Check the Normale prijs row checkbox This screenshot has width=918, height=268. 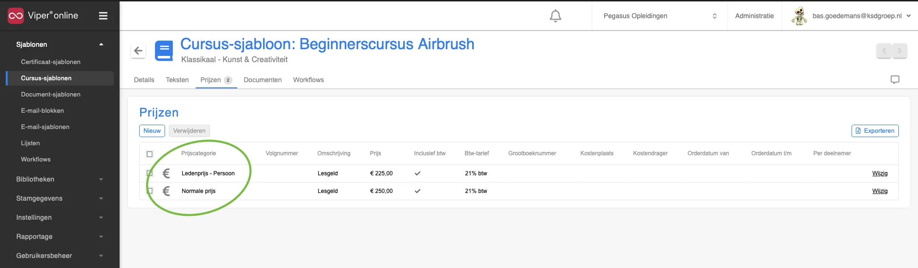(149, 191)
